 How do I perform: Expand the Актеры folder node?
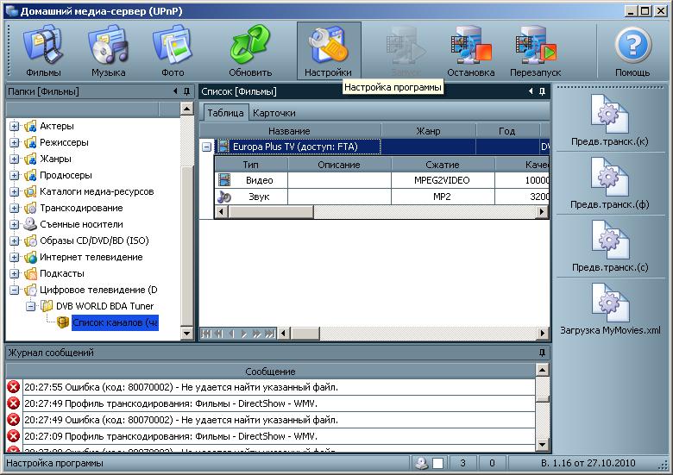point(14,127)
